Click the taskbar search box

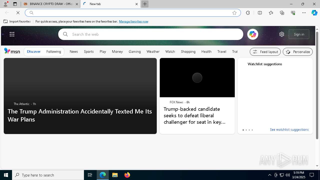(x=48, y=175)
